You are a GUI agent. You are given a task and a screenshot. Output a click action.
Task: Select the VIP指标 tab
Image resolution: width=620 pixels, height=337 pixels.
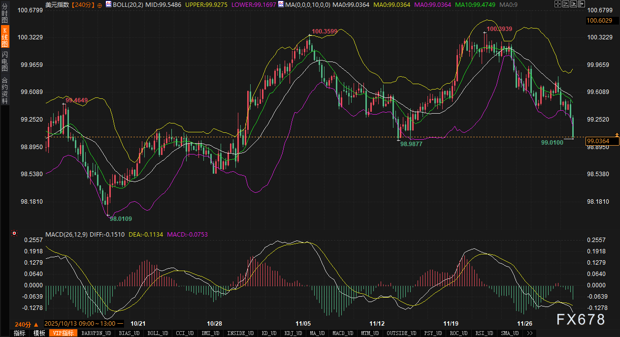click(x=63, y=333)
